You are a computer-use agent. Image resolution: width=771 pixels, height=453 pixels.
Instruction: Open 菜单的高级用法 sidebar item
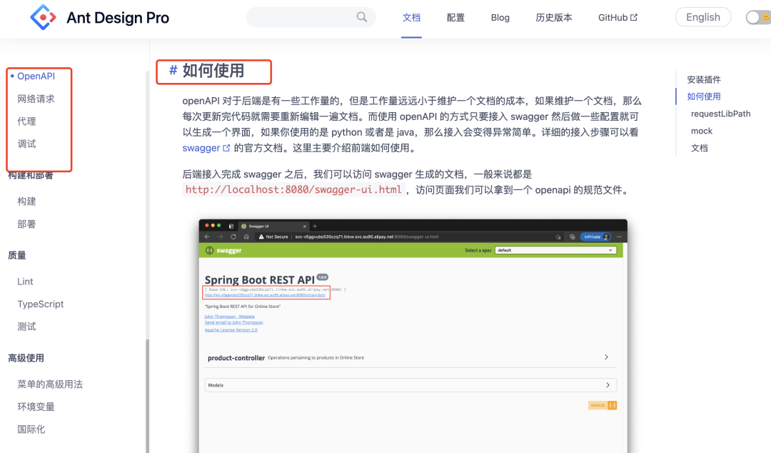coord(50,384)
